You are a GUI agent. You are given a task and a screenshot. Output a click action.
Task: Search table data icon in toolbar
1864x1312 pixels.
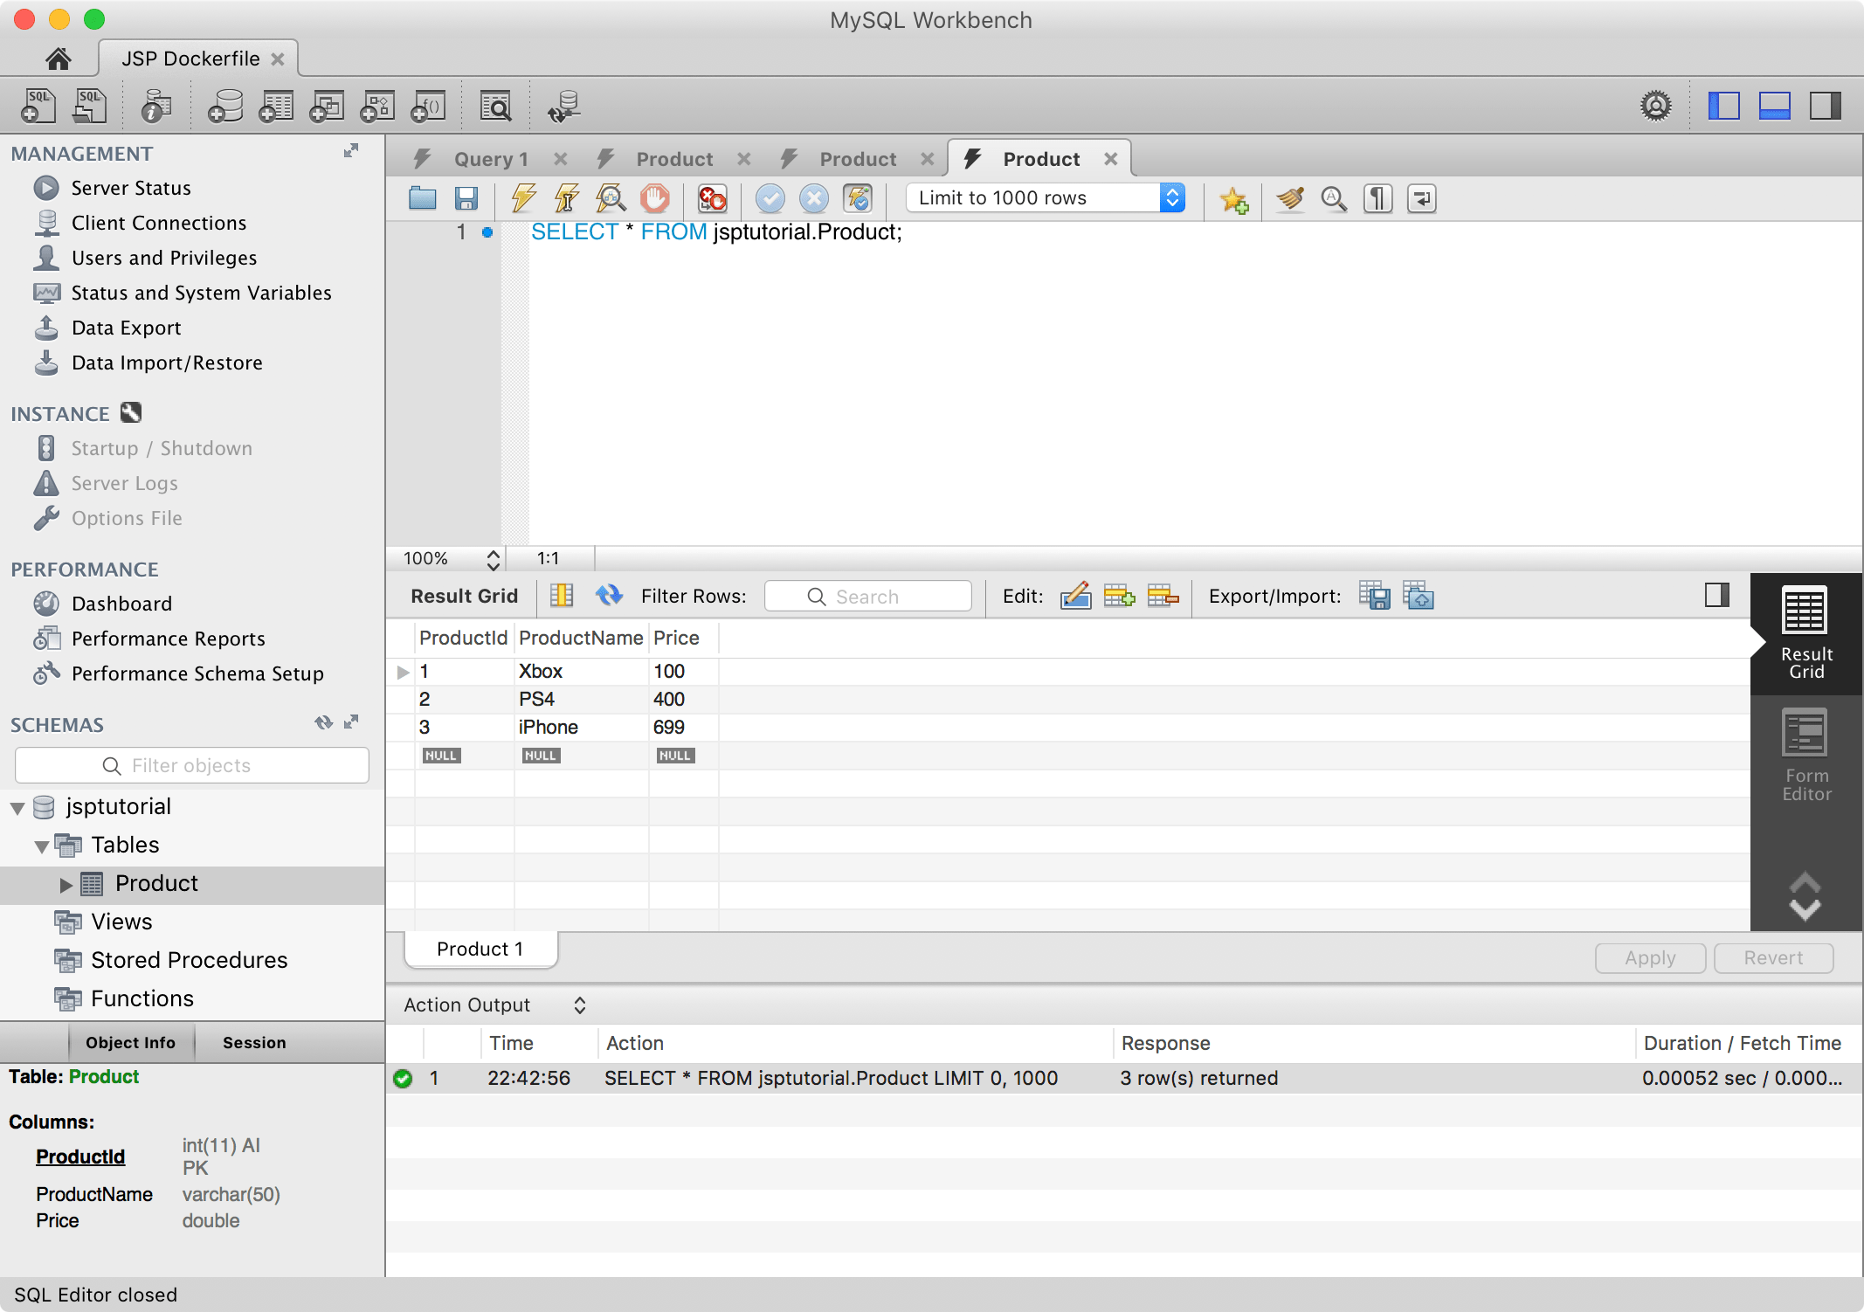tap(495, 107)
